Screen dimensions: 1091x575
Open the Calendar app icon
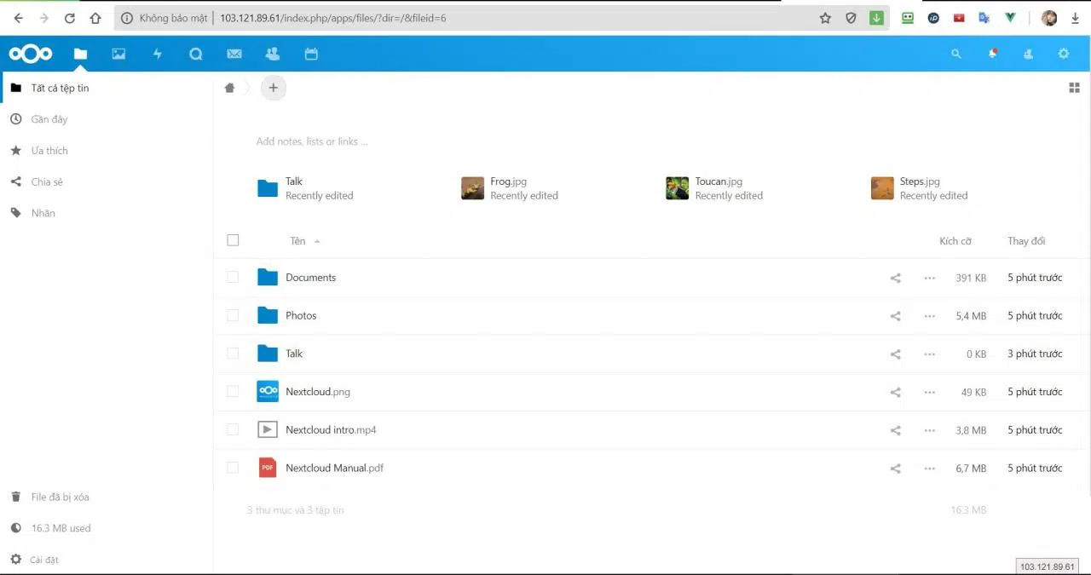tap(311, 53)
